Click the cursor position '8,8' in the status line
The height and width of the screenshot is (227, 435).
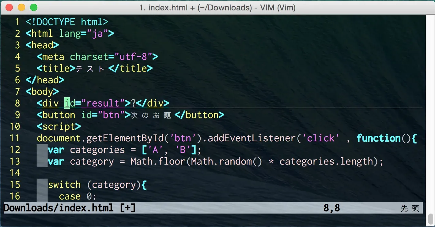(332, 208)
